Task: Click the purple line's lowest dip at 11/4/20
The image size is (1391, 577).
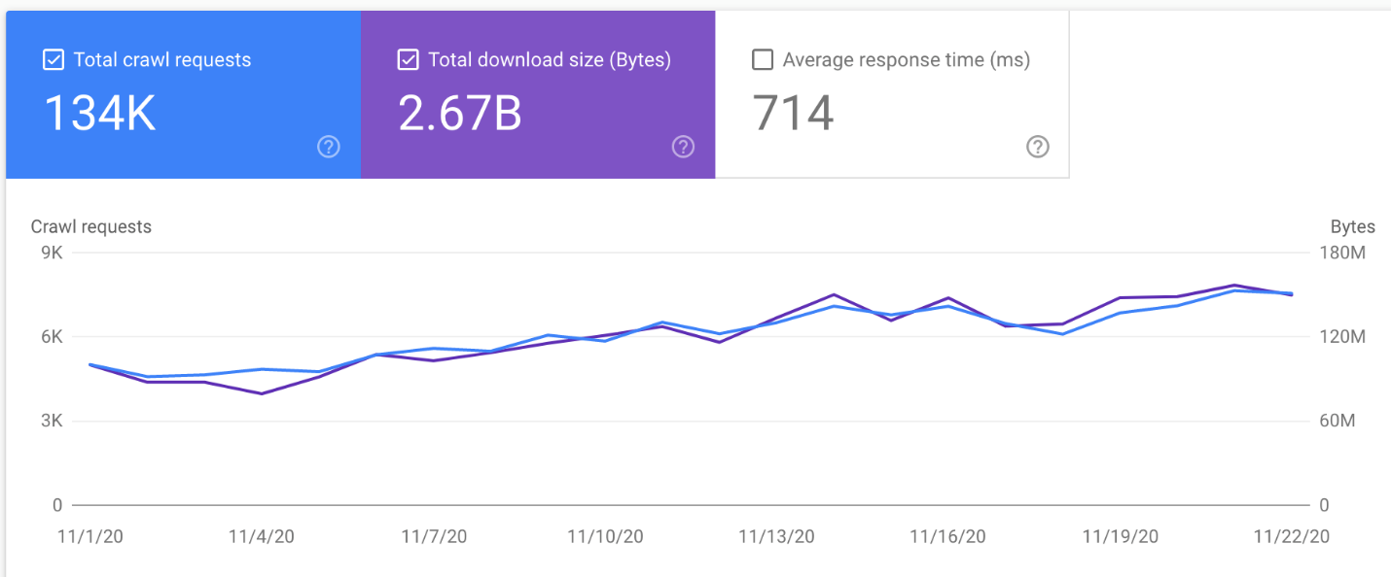Action: (262, 393)
